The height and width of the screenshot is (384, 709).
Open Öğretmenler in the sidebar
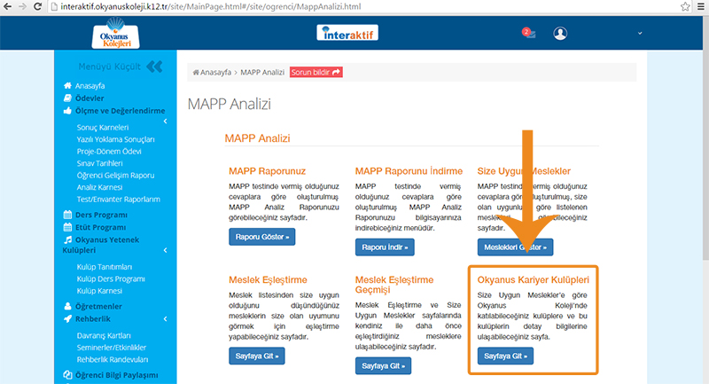(98, 306)
